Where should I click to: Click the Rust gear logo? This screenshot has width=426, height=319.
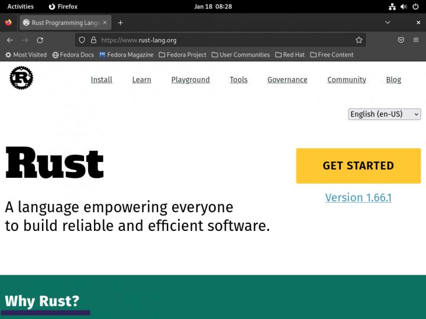pyautogui.click(x=21, y=79)
